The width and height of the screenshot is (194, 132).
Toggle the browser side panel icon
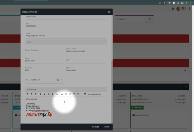click(x=182, y=3)
